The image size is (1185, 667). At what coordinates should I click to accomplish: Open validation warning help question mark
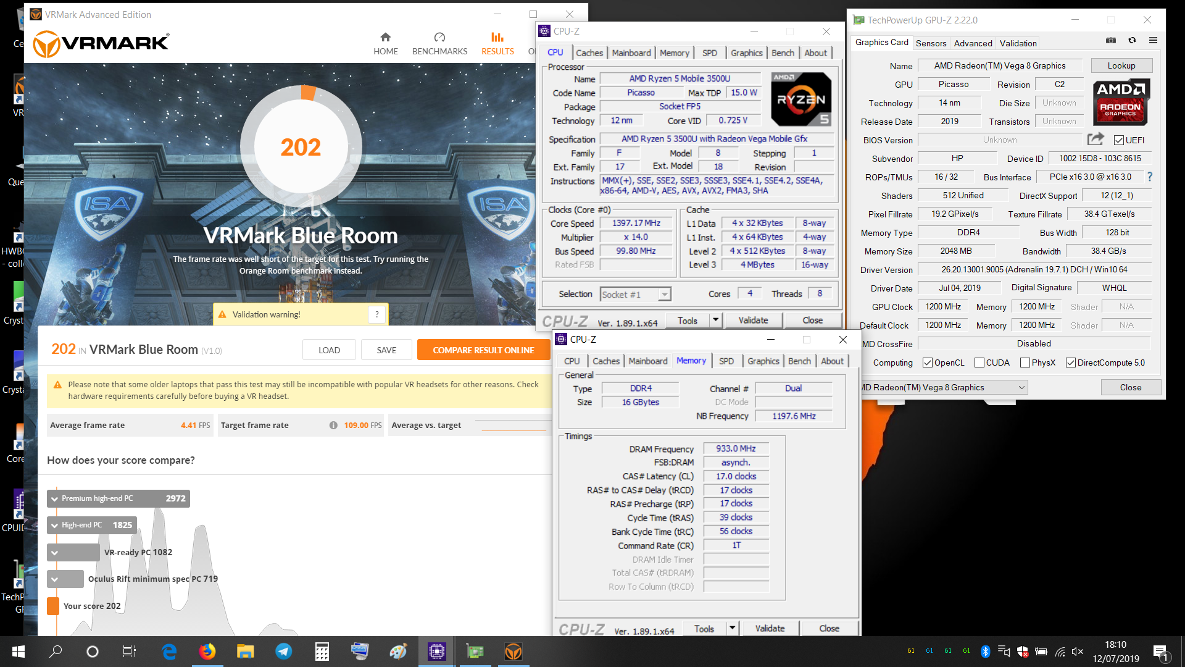coord(376,314)
